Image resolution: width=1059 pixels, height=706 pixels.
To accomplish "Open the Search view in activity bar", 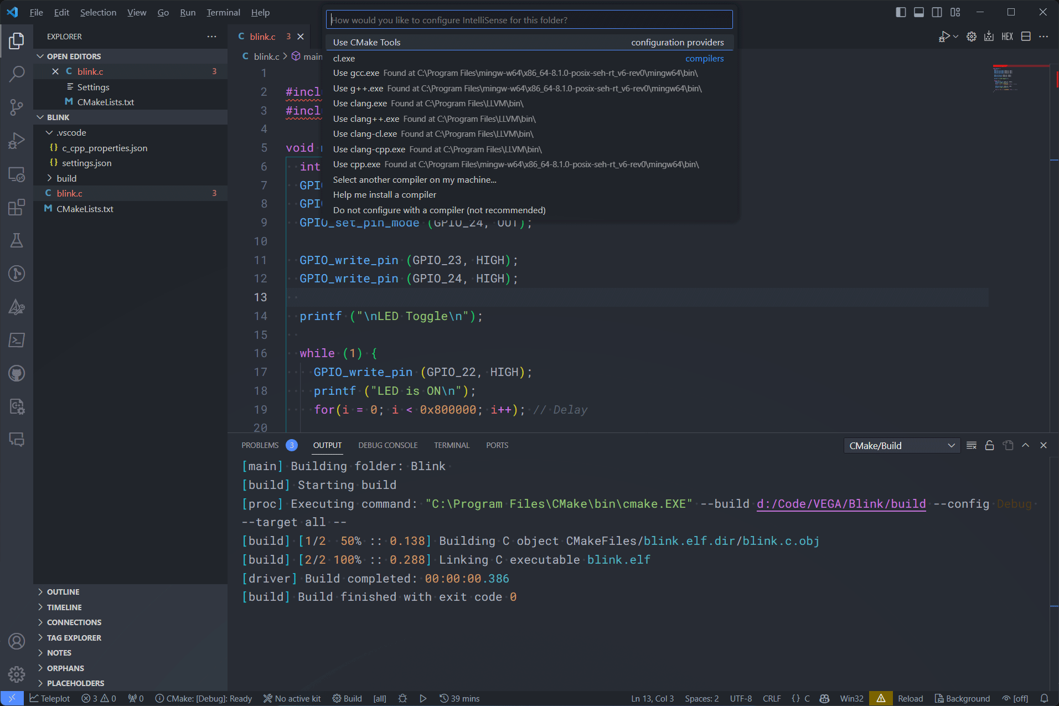I will coord(17,74).
